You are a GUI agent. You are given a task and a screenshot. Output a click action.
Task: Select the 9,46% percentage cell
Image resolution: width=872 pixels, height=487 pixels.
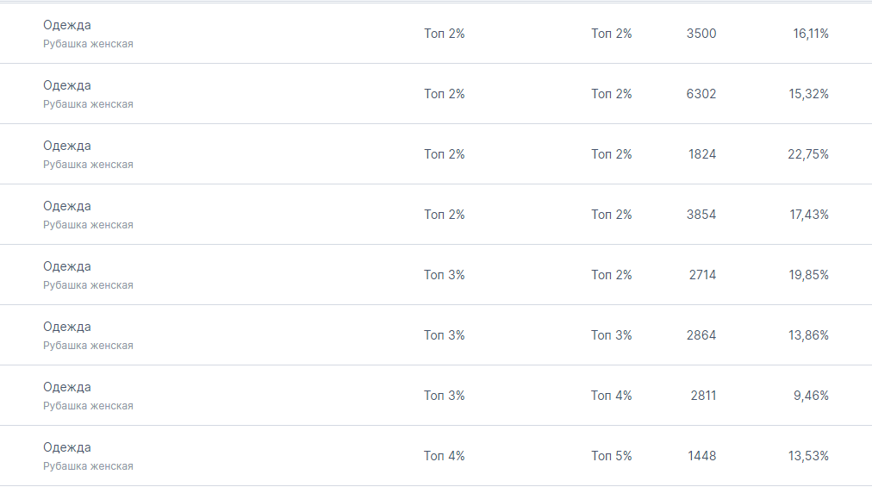click(x=812, y=396)
